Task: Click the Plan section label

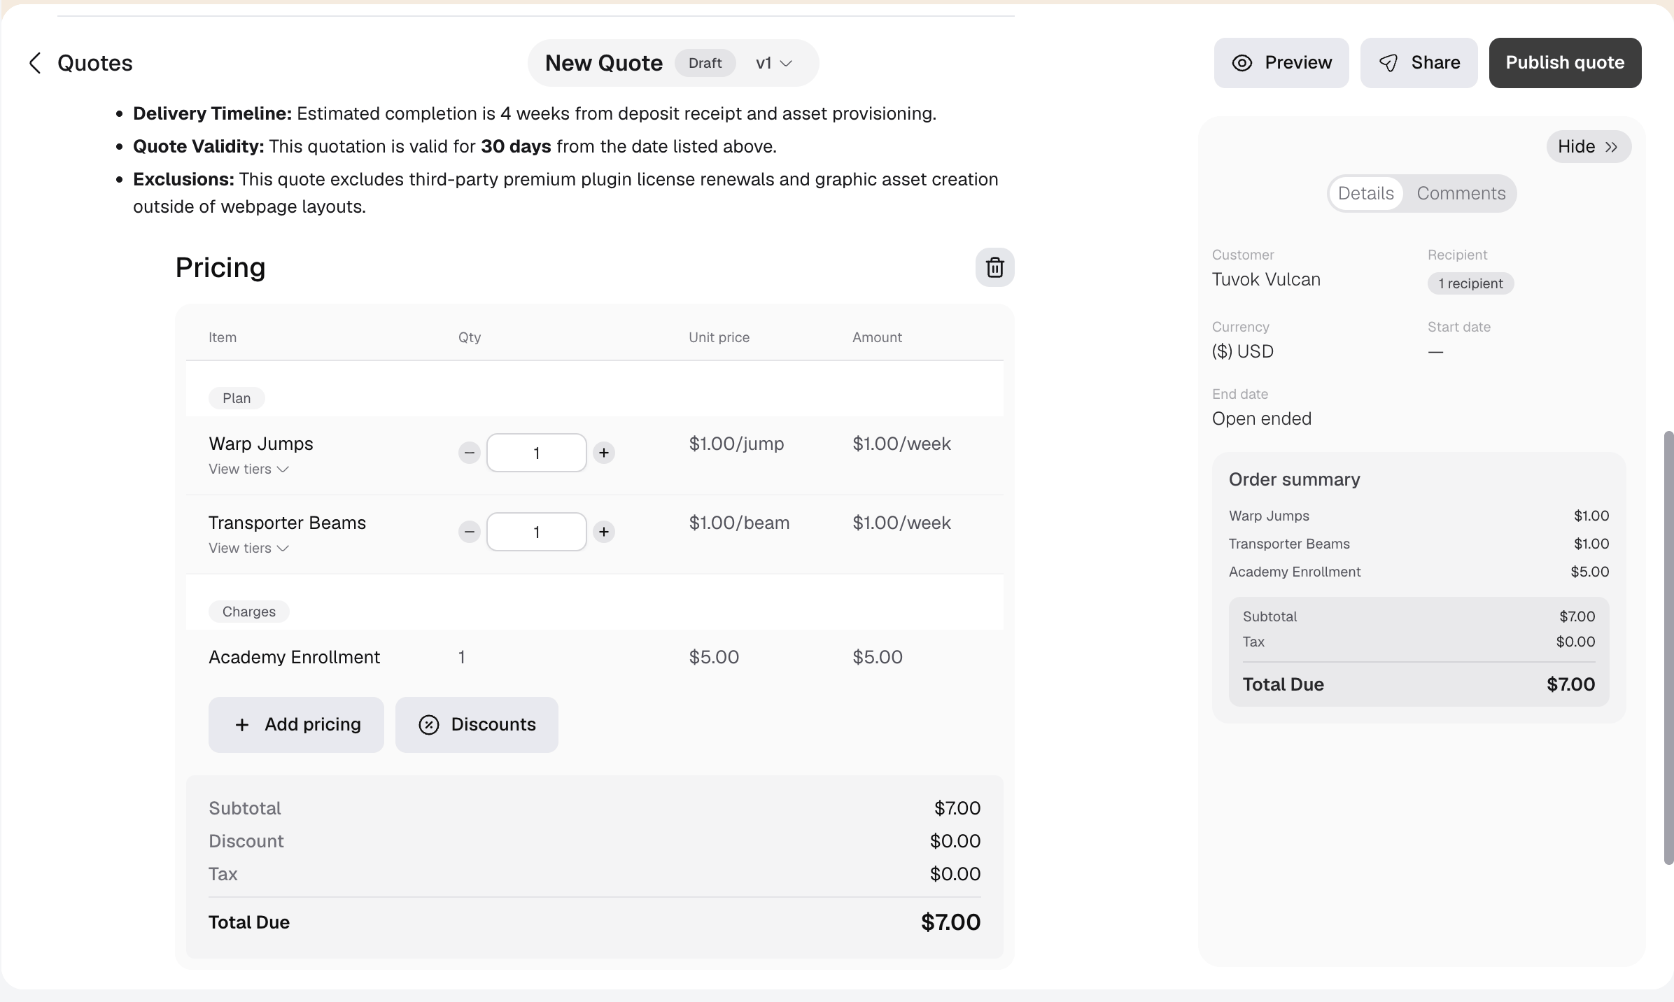Action: click(x=237, y=398)
